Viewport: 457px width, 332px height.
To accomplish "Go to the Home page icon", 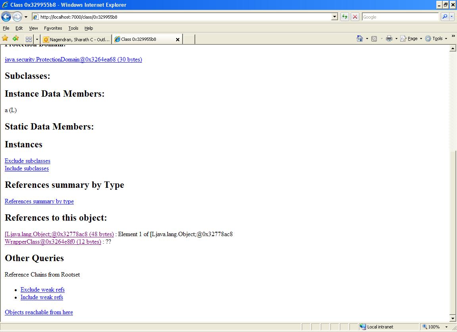I will coord(360,38).
